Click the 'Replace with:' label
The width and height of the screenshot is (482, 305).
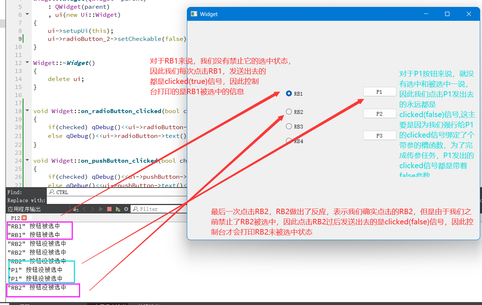coord(26,200)
